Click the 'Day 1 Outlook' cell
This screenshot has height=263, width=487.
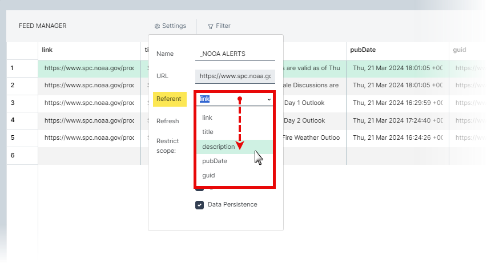[x=315, y=103]
